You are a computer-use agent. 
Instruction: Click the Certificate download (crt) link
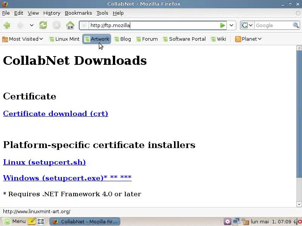(55, 114)
